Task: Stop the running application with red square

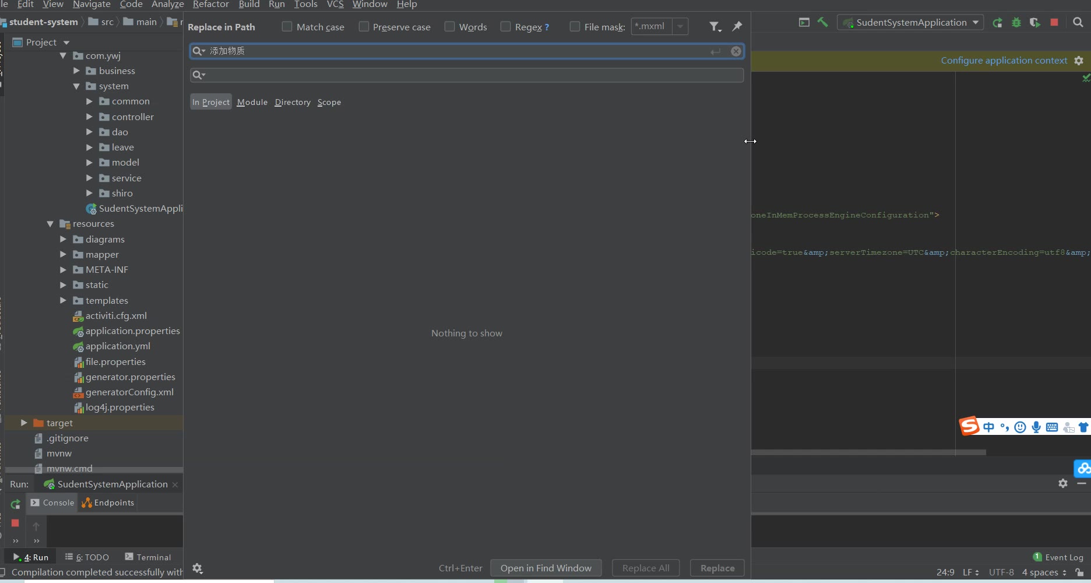Action: click(x=1054, y=22)
